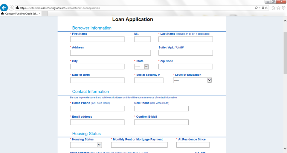This screenshot has width=287, height=153.
Task: Click the Refresh page icon
Action: (266, 8)
